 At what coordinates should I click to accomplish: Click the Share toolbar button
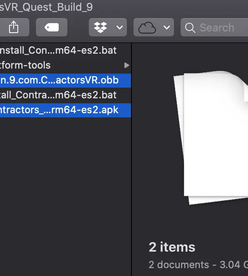[x=14, y=27]
